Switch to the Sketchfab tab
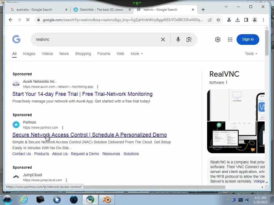The height and width of the screenshot is (205, 274). [102, 10]
